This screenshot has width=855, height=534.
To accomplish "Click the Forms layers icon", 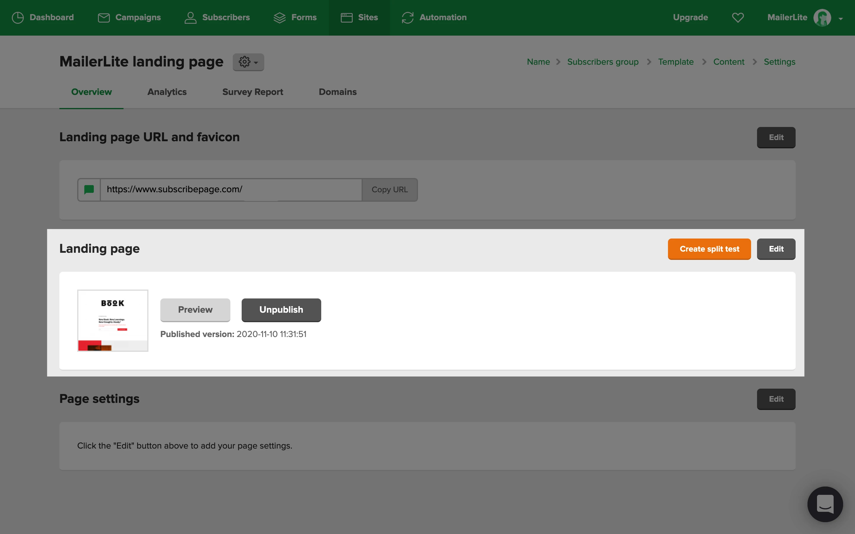I will click(x=279, y=17).
